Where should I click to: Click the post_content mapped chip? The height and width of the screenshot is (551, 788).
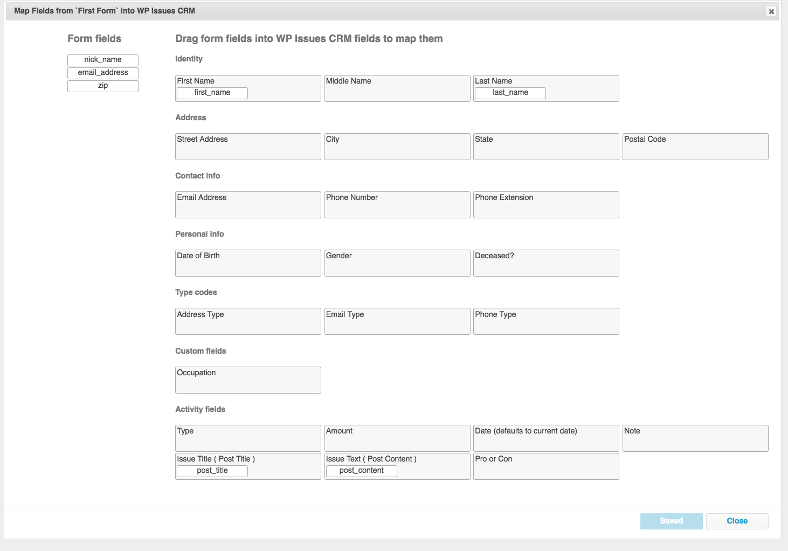click(362, 471)
